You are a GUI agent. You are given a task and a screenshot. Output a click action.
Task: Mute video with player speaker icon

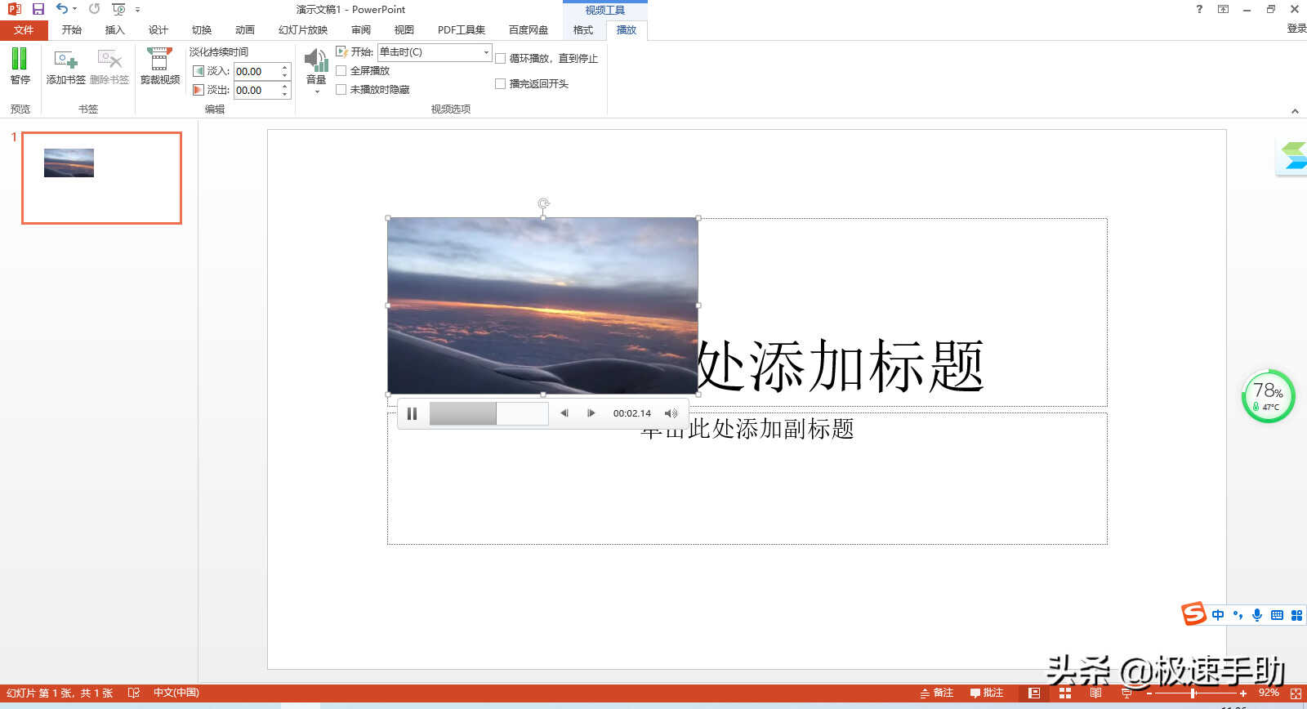(671, 413)
